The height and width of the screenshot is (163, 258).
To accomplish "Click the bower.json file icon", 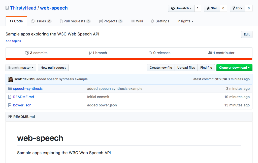I will tap(10, 105).
